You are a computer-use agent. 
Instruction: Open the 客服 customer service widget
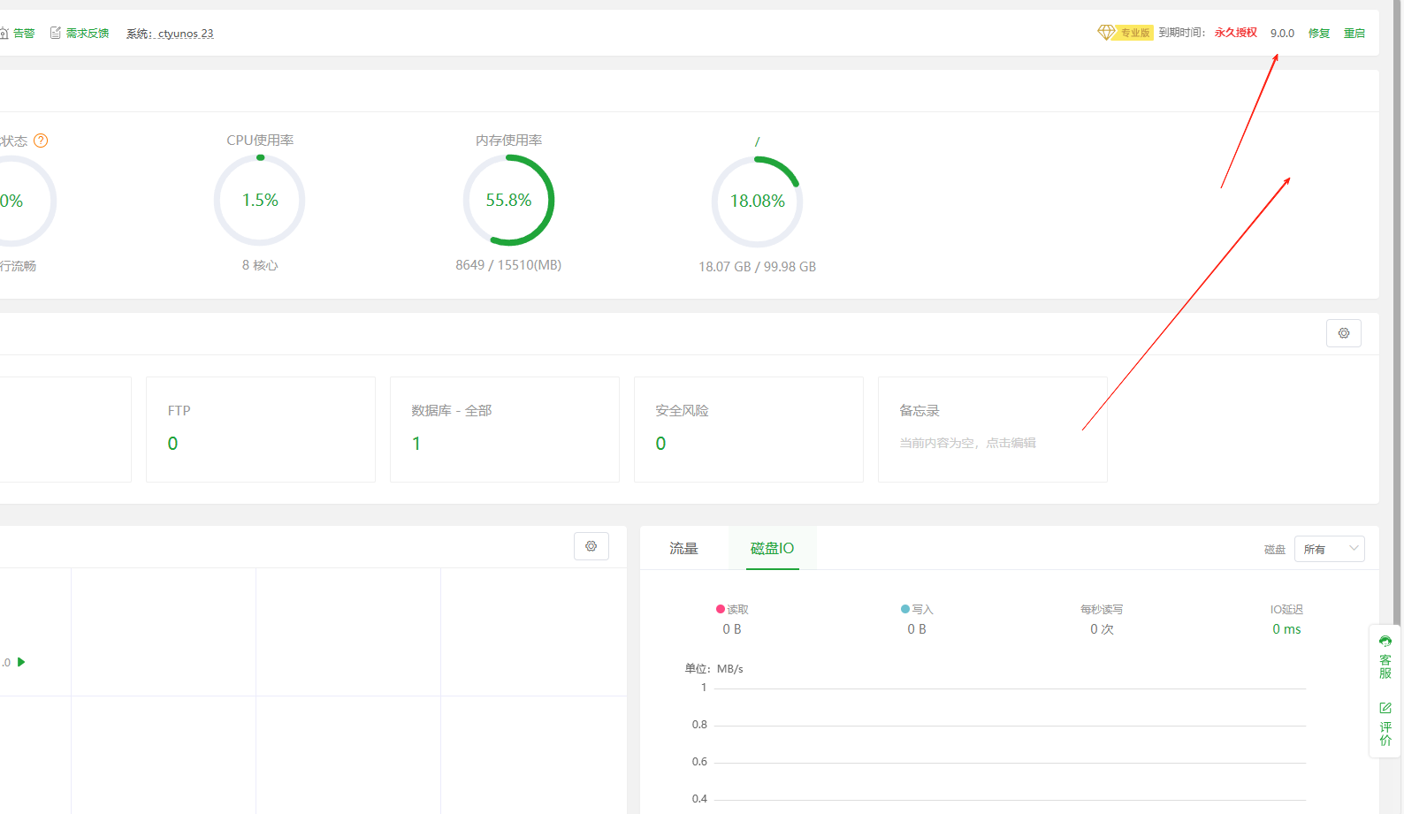point(1385,658)
